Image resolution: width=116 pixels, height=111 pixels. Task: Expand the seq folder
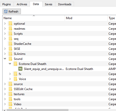[x=5, y=39]
